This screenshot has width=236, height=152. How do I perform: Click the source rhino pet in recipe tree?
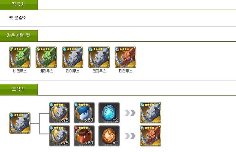tap(20, 123)
